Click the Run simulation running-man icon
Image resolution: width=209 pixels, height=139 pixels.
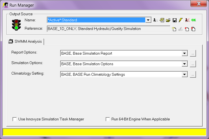(x=156, y=20)
